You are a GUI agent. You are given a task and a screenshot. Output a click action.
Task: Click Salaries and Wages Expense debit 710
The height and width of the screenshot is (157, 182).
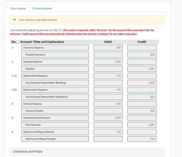tap(108, 132)
